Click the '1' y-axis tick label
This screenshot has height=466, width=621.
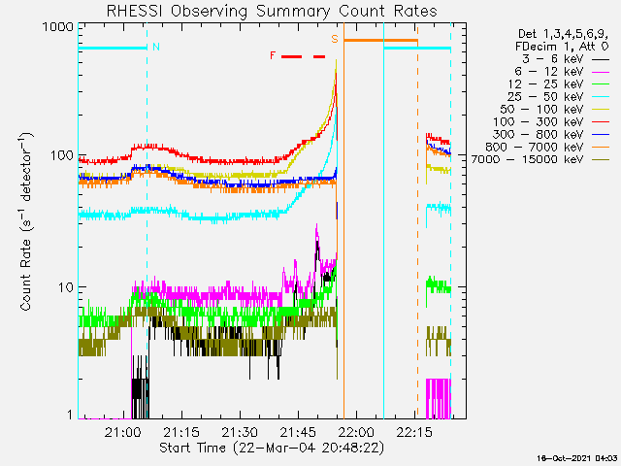70,415
